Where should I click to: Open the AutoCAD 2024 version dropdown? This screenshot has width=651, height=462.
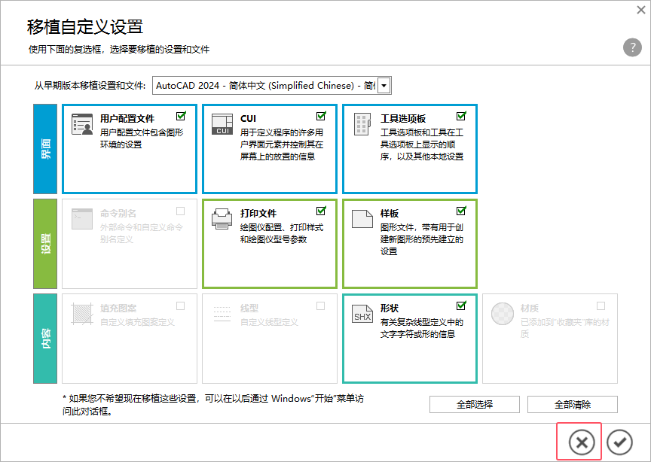coord(271,86)
